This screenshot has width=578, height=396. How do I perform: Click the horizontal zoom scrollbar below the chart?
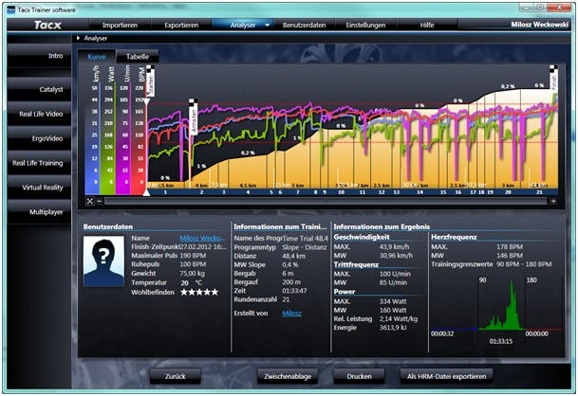326,201
